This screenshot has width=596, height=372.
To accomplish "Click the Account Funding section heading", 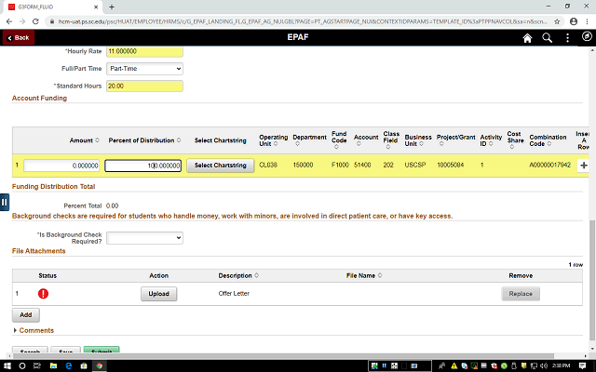I will point(39,98).
